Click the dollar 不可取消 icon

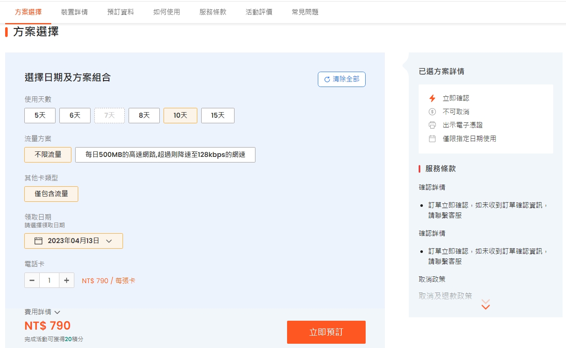(432, 112)
